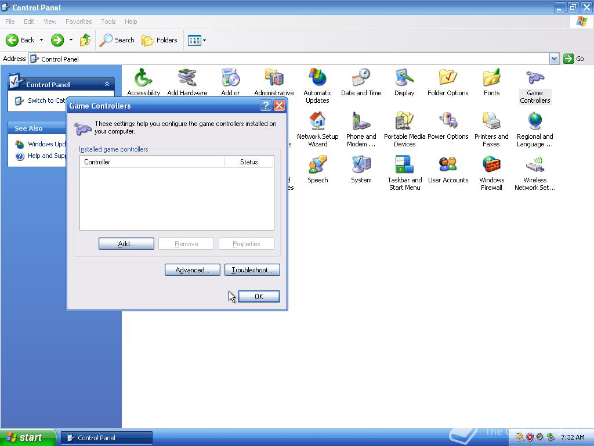Open the Folder Options icon
594x446 pixels.
[x=448, y=81]
